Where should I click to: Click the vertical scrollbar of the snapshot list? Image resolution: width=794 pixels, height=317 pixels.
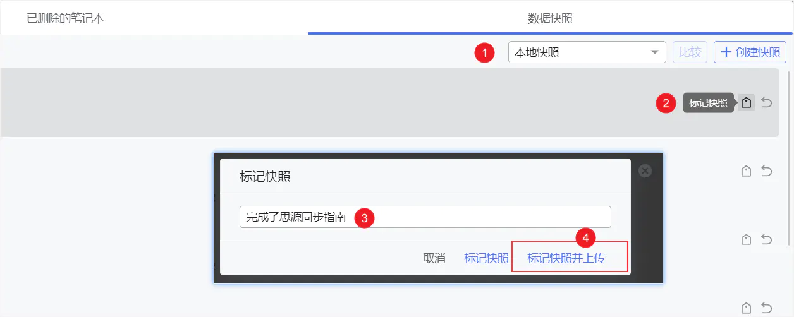click(x=790, y=158)
